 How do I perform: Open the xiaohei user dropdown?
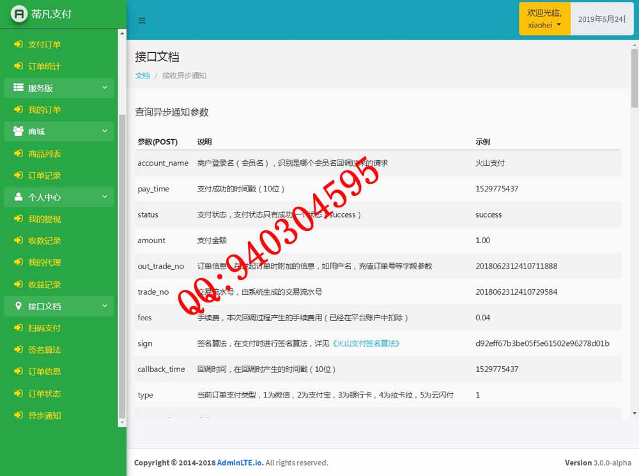(x=544, y=19)
